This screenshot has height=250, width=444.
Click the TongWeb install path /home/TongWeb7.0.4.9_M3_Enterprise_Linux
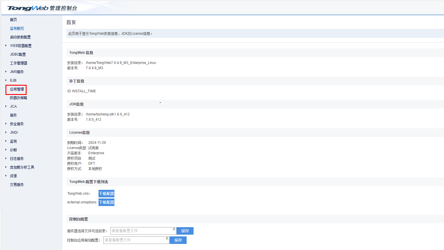[x=121, y=63]
